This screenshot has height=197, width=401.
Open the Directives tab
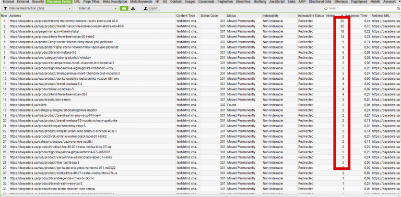click(243, 2)
